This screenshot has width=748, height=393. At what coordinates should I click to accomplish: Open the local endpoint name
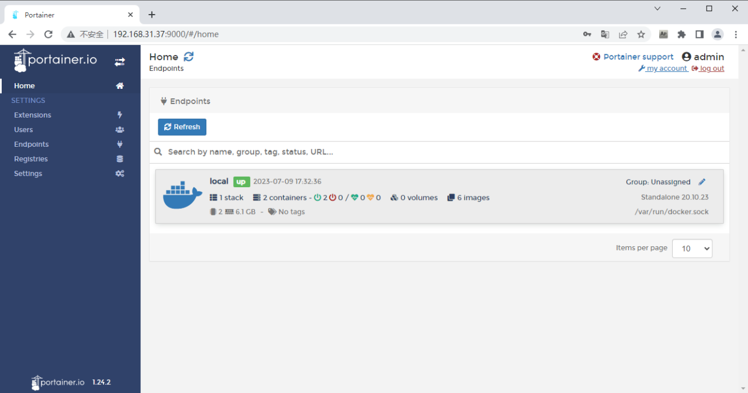coord(219,181)
